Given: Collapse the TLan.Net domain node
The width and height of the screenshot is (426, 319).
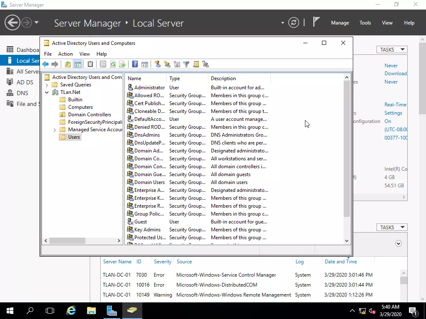Looking at the screenshot, I should (47, 92).
